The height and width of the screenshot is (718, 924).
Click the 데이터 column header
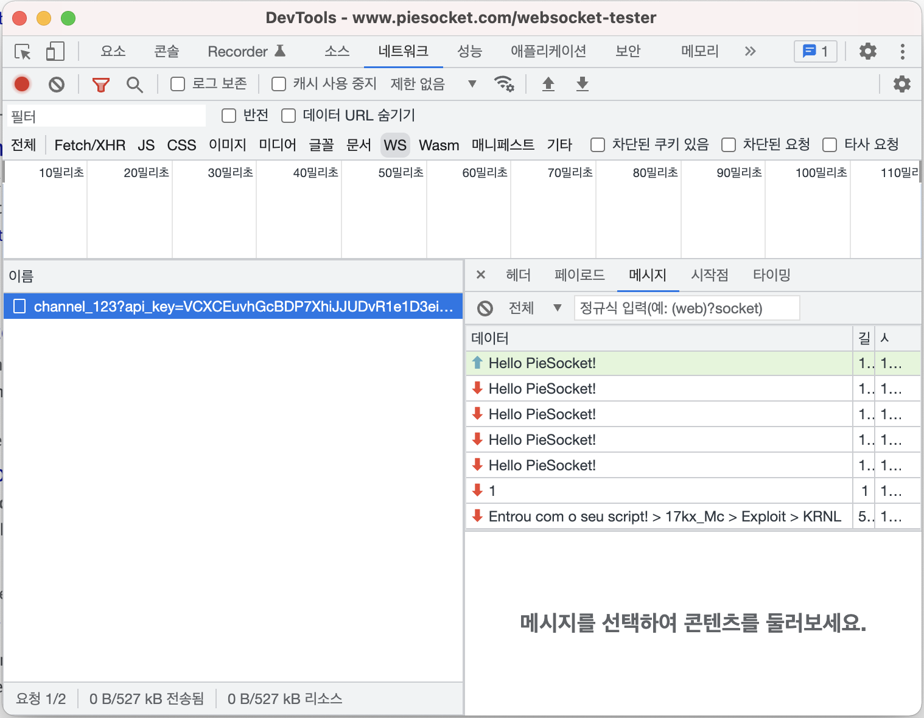(659, 338)
